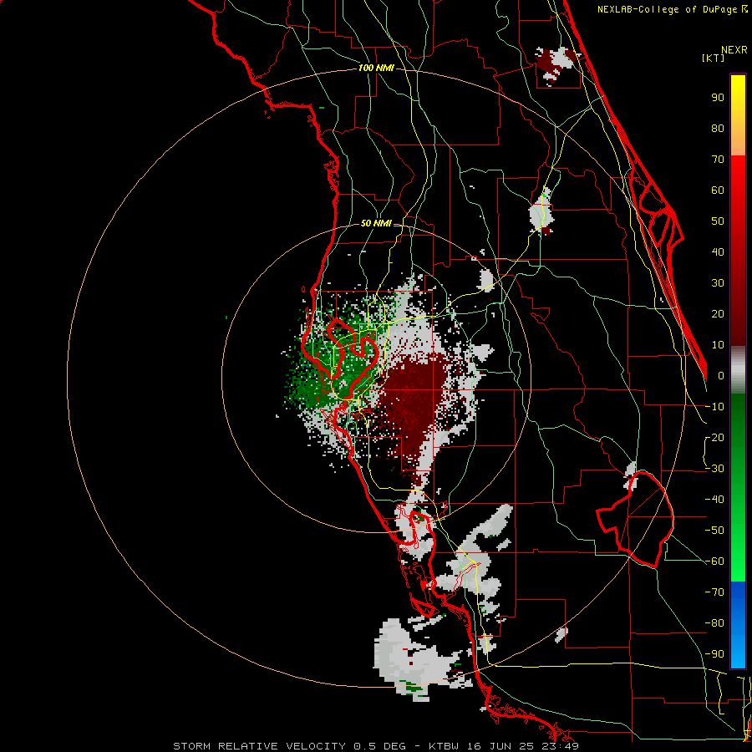This screenshot has height=752, width=752.
Task: Click the 80 value on the velocity scale
Action: (x=718, y=128)
